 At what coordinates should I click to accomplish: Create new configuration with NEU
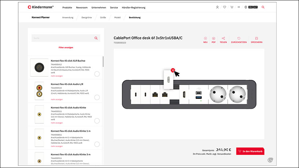point(205,40)
